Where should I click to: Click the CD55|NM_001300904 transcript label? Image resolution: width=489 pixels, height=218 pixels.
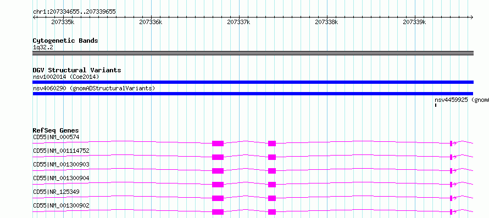61,178
